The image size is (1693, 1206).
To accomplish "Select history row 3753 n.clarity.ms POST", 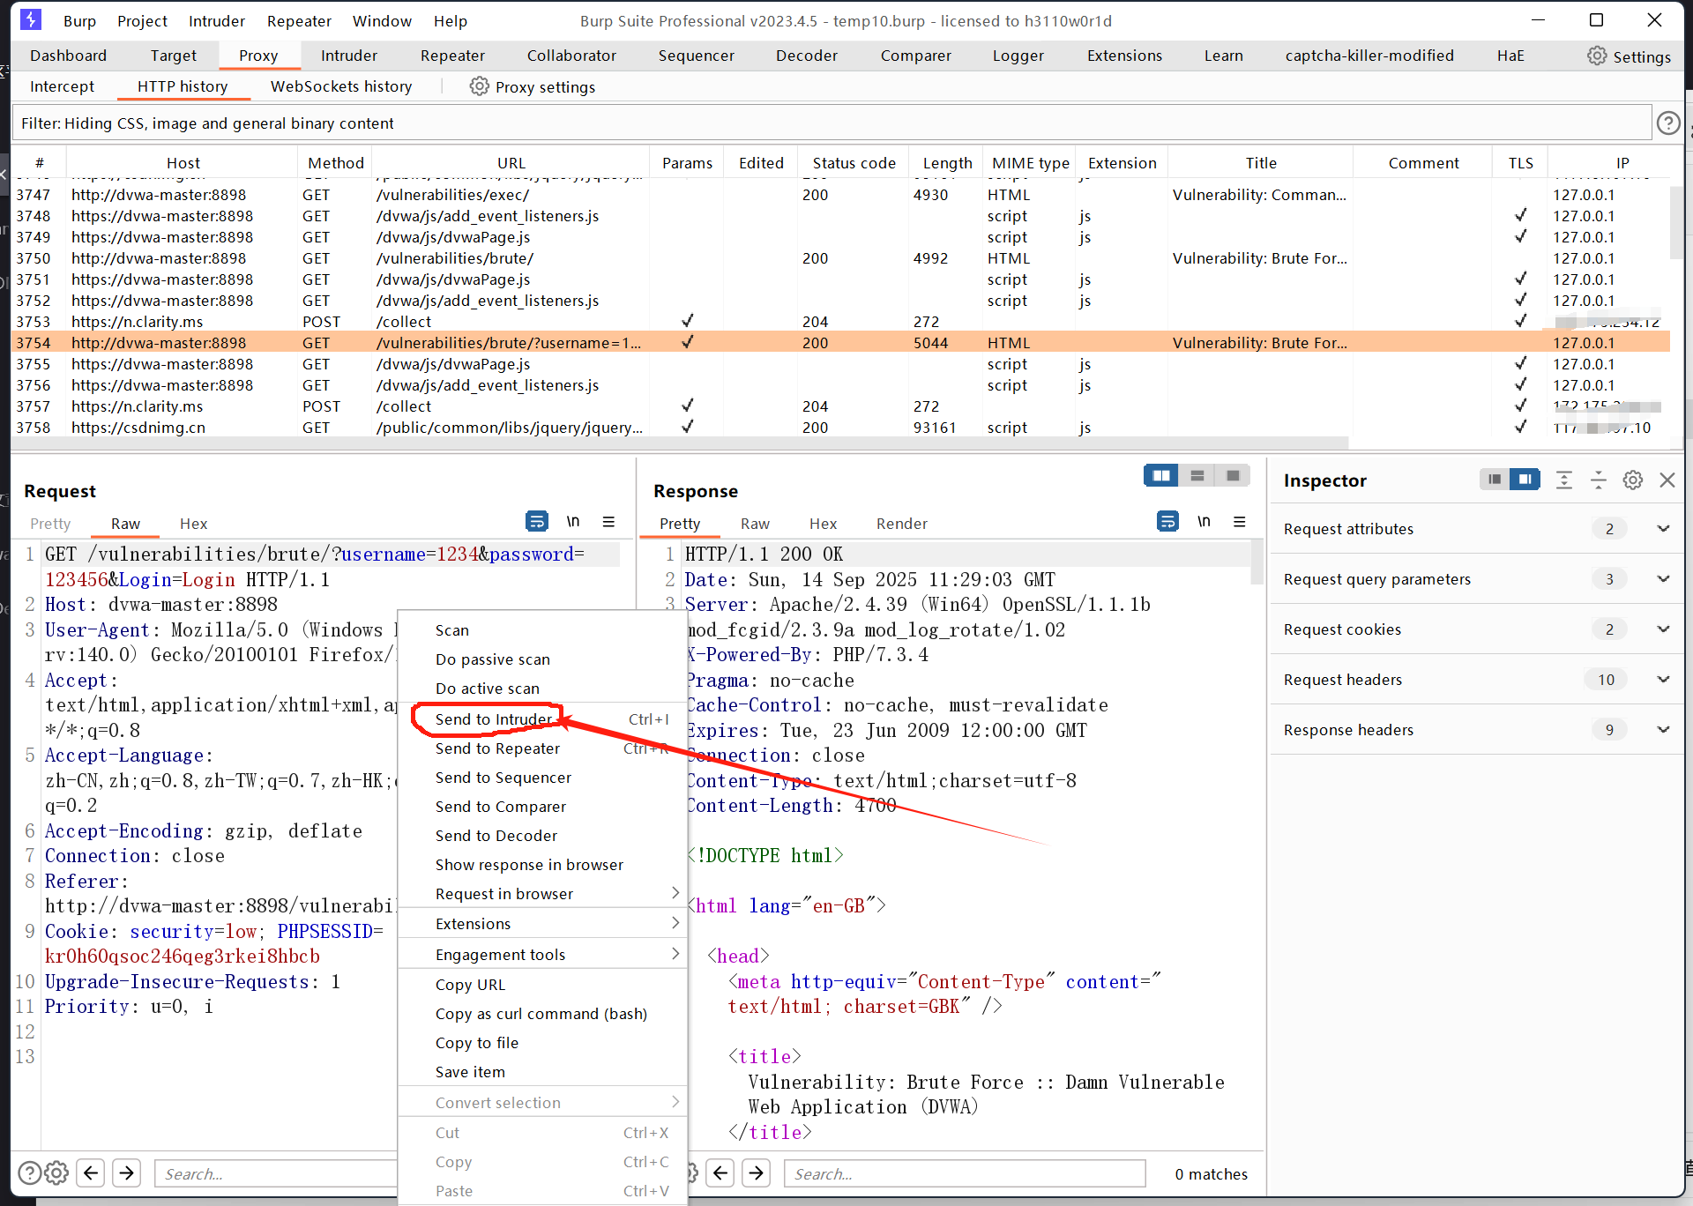I will tap(840, 321).
